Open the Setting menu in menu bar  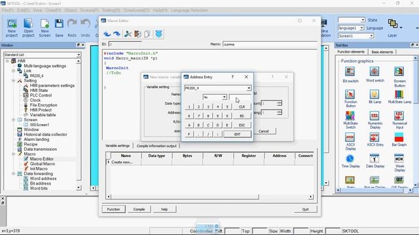pos(111,10)
